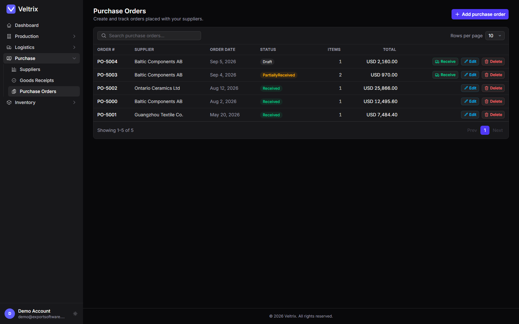
Task: Edit order PO-5002
Action: coord(470,88)
